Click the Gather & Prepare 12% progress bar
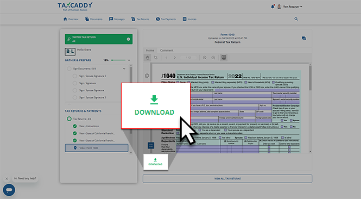The width and height of the screenshot is (361, 199). click(x=118, y=60)
